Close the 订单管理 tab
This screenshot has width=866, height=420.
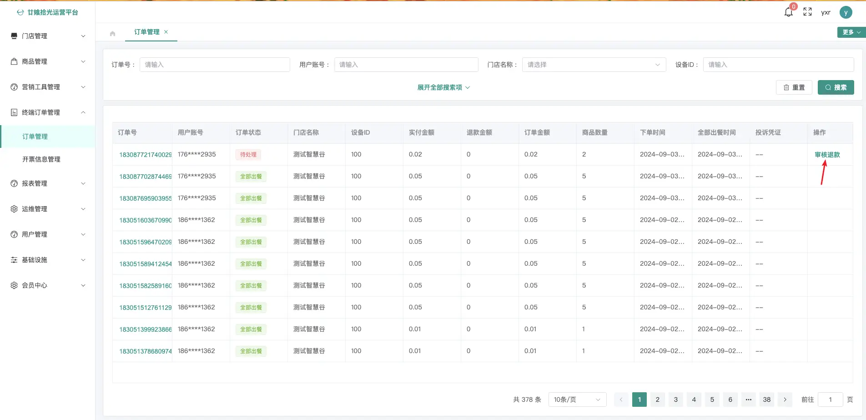[x=166, y=32]
